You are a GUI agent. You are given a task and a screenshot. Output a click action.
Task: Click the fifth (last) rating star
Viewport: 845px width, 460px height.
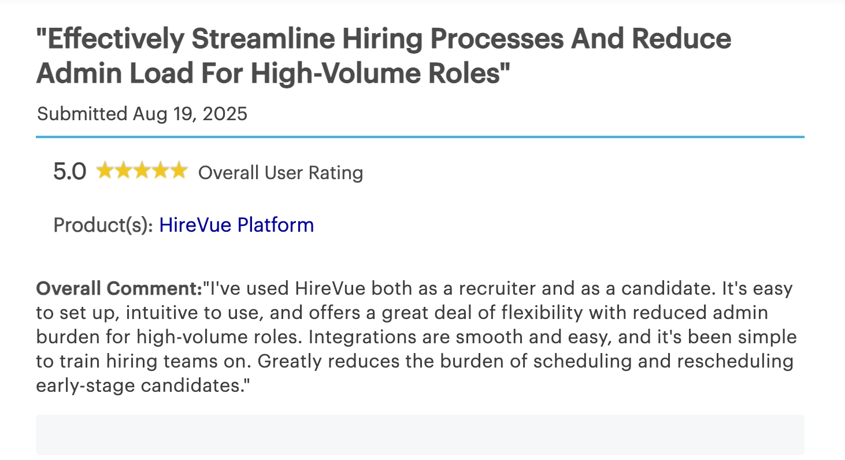tap(179, 171)
